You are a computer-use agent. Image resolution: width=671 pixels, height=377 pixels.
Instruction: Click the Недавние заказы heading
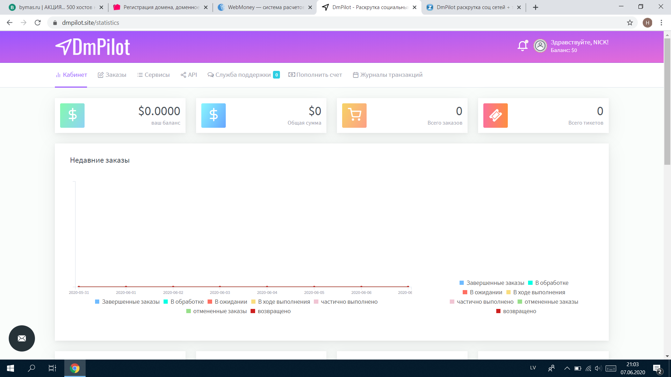pyautogui.click(x=100, y=160)
